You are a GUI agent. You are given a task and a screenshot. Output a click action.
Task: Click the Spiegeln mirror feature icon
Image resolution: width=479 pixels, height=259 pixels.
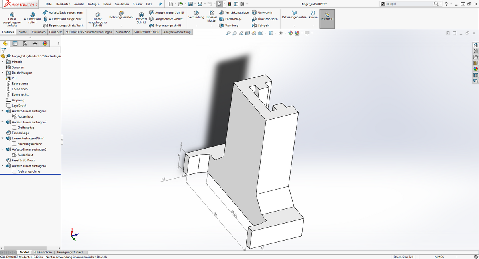[254, 26]
